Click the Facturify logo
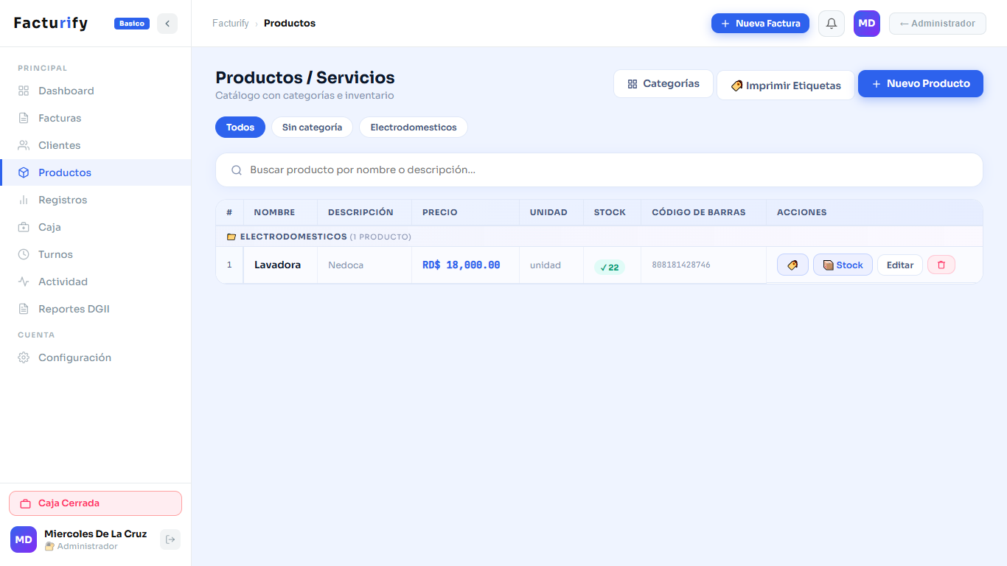The width and height of the screenshot is (1007, 566). [x=51, y=24]
